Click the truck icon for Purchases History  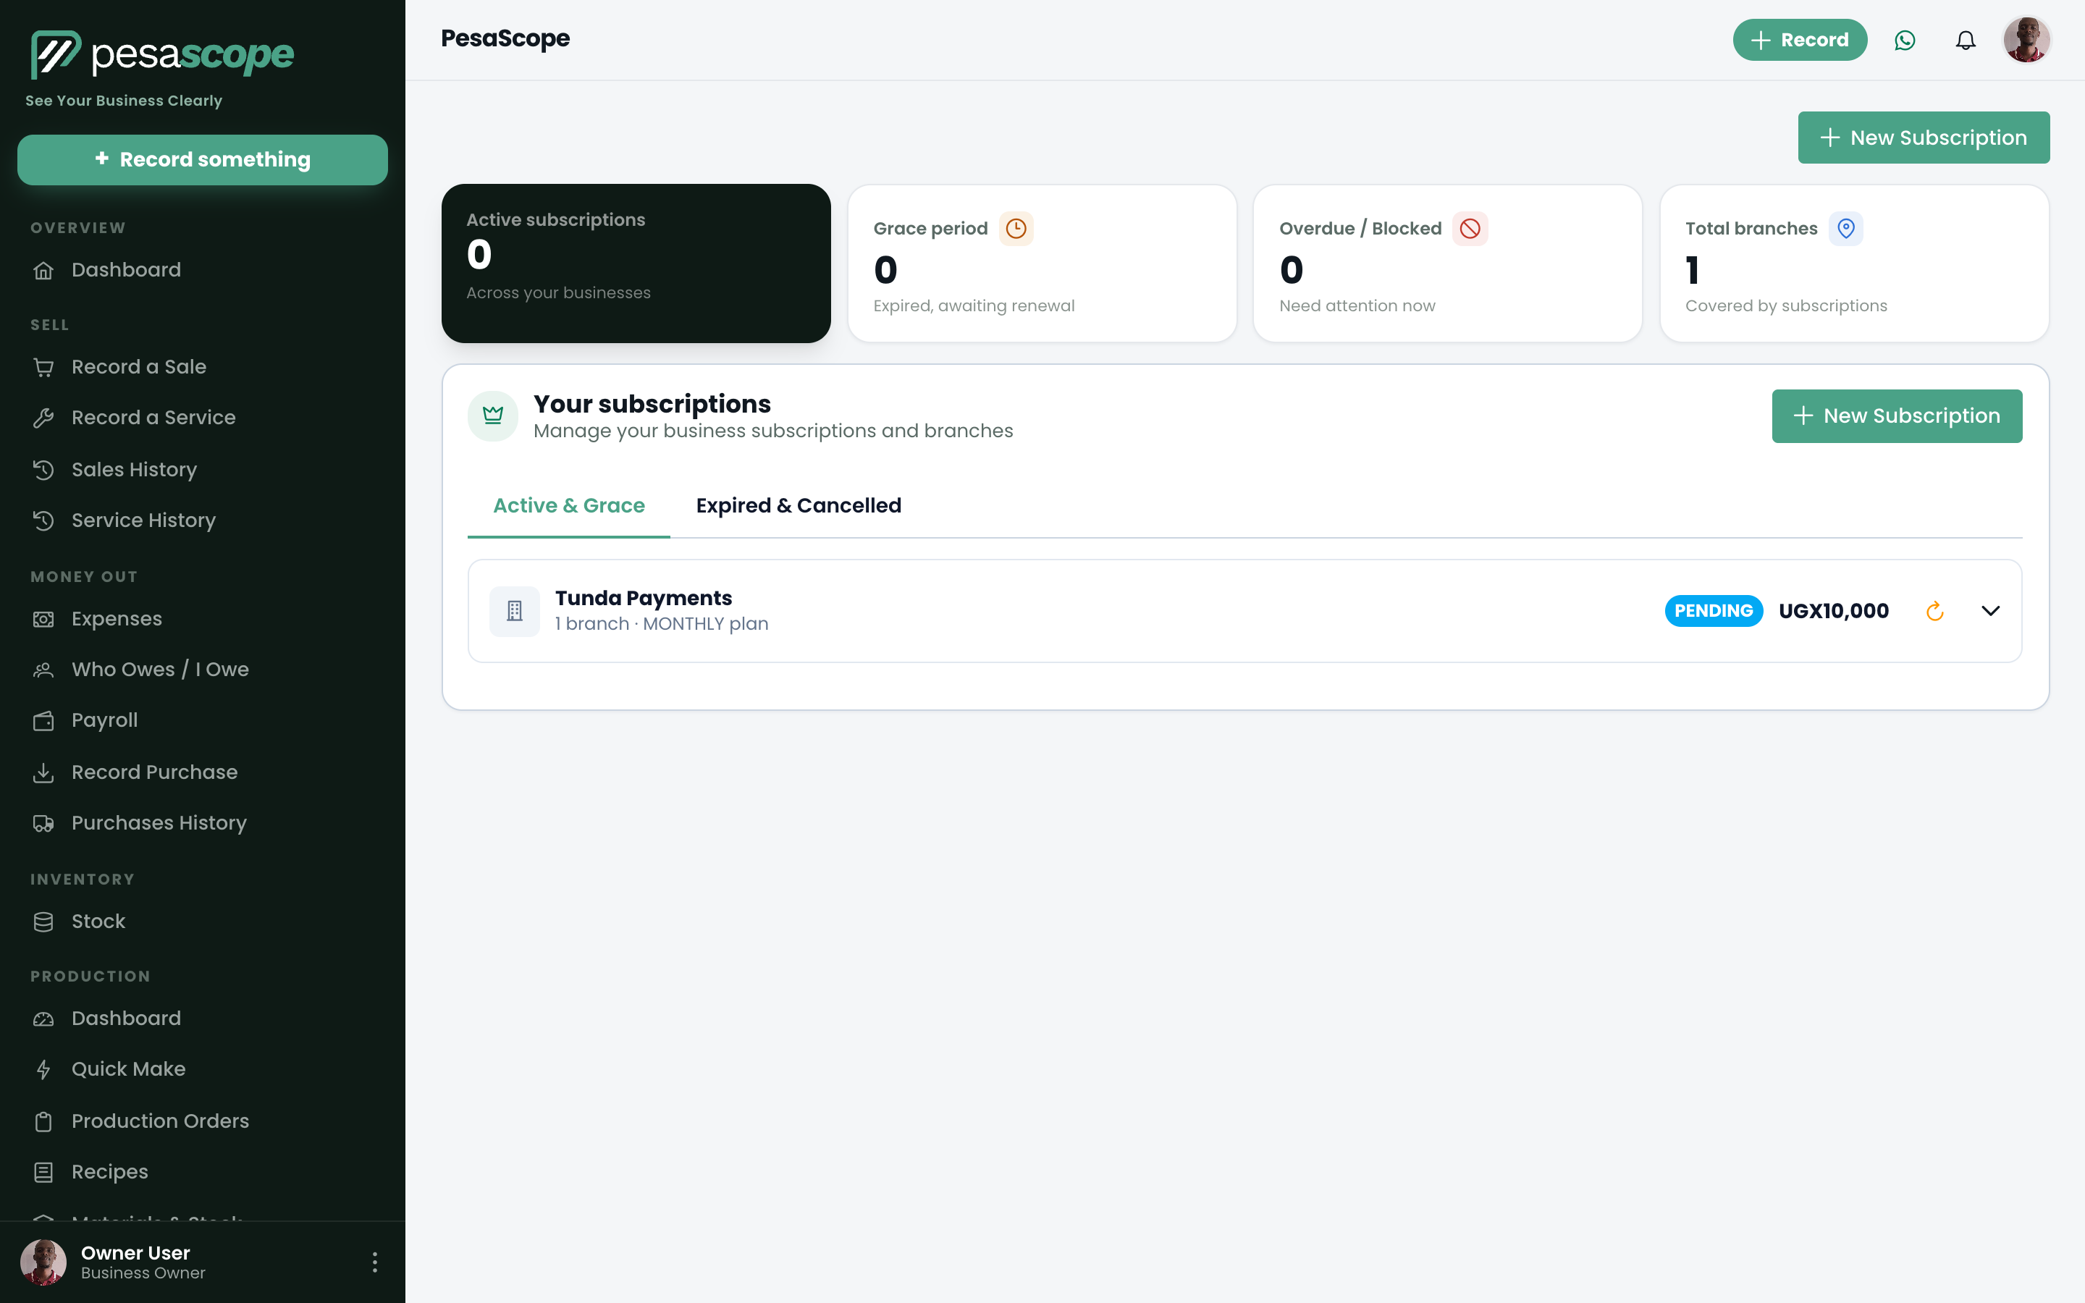coord(43,823)
